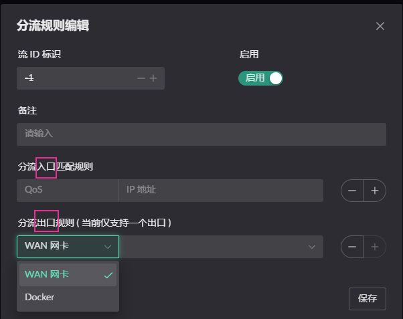Viewport: 403px width, 319px height.
Task: Remove the exit rule row with minus
Action: [352, 247]
